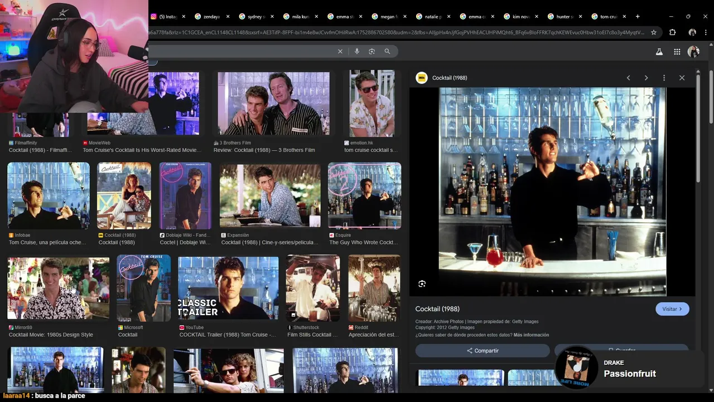
Task: Open the Microsoft Cocktail poster thumbnail
Action: (143, 288)
